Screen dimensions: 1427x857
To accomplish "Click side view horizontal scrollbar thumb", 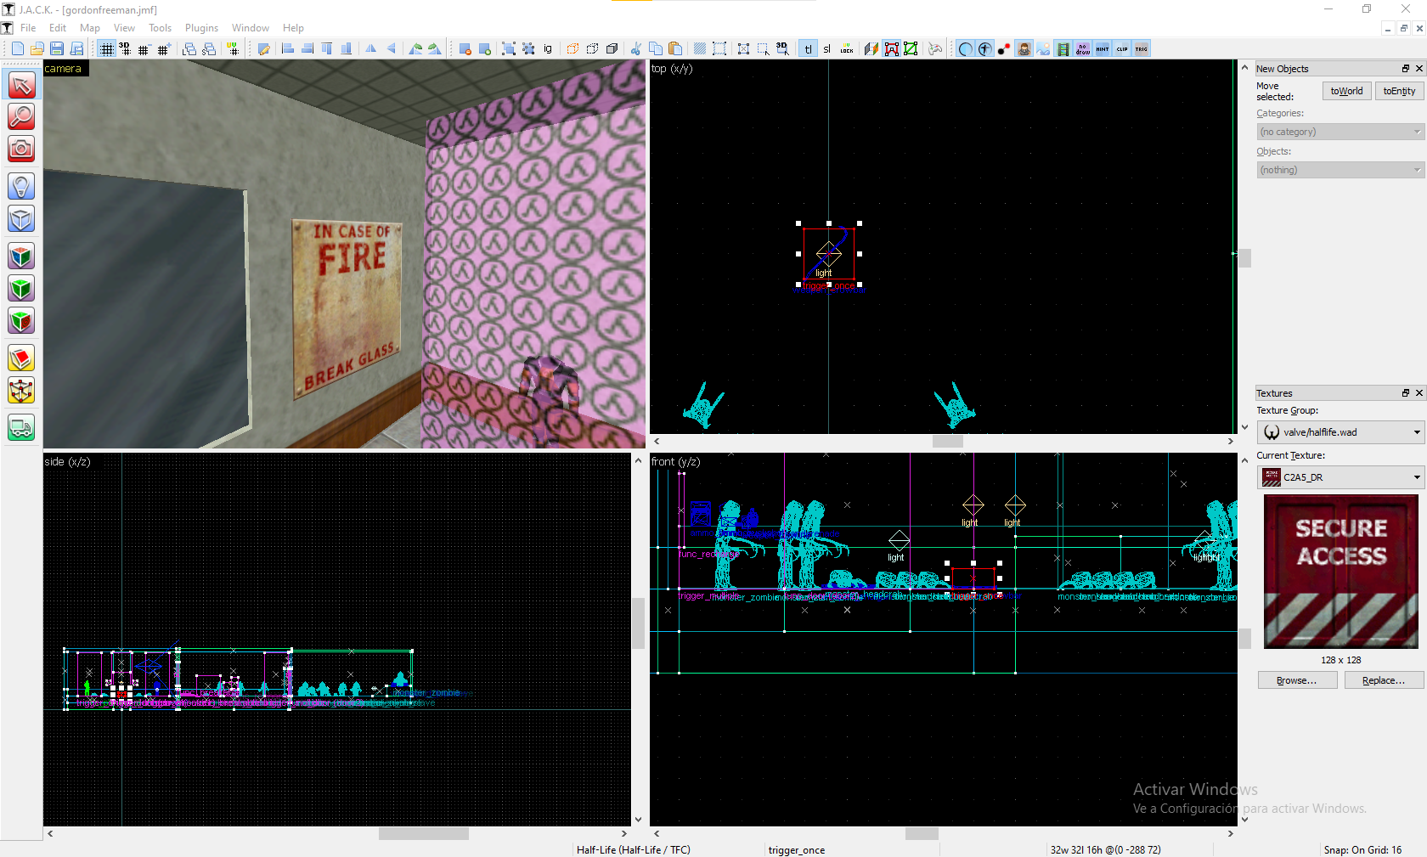I will pyautogui.click(x=423, y=834).
